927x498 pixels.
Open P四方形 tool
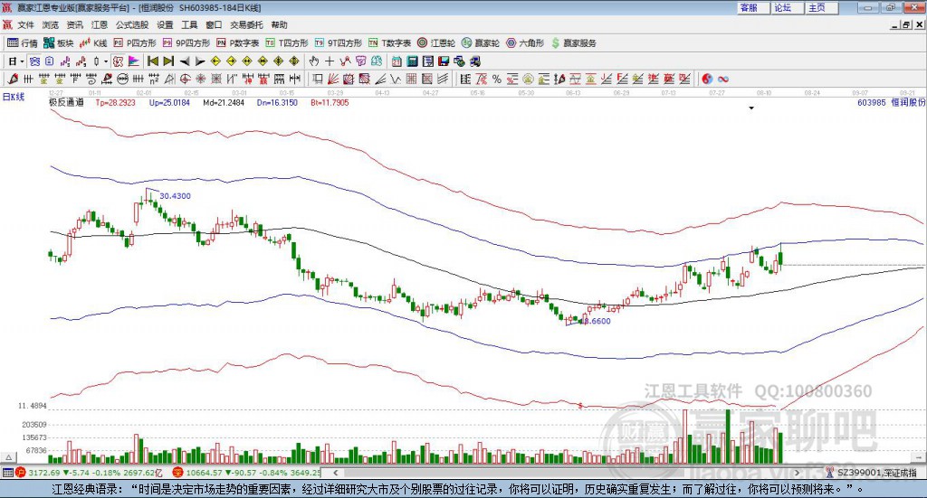point(135,43)
